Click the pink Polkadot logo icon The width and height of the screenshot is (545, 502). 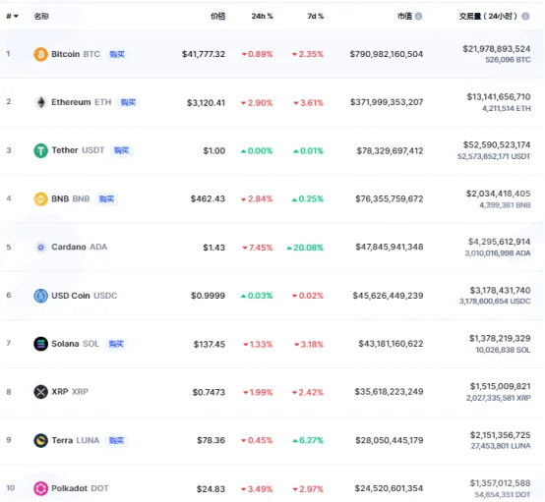40,488
